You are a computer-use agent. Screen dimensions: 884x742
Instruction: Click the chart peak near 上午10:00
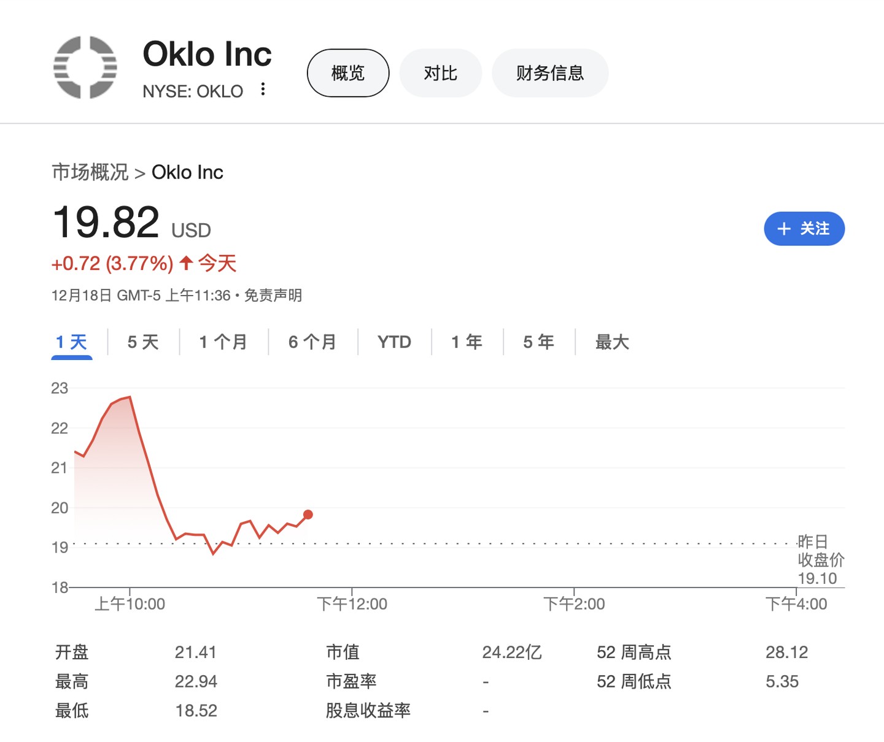tap(130, 397)
